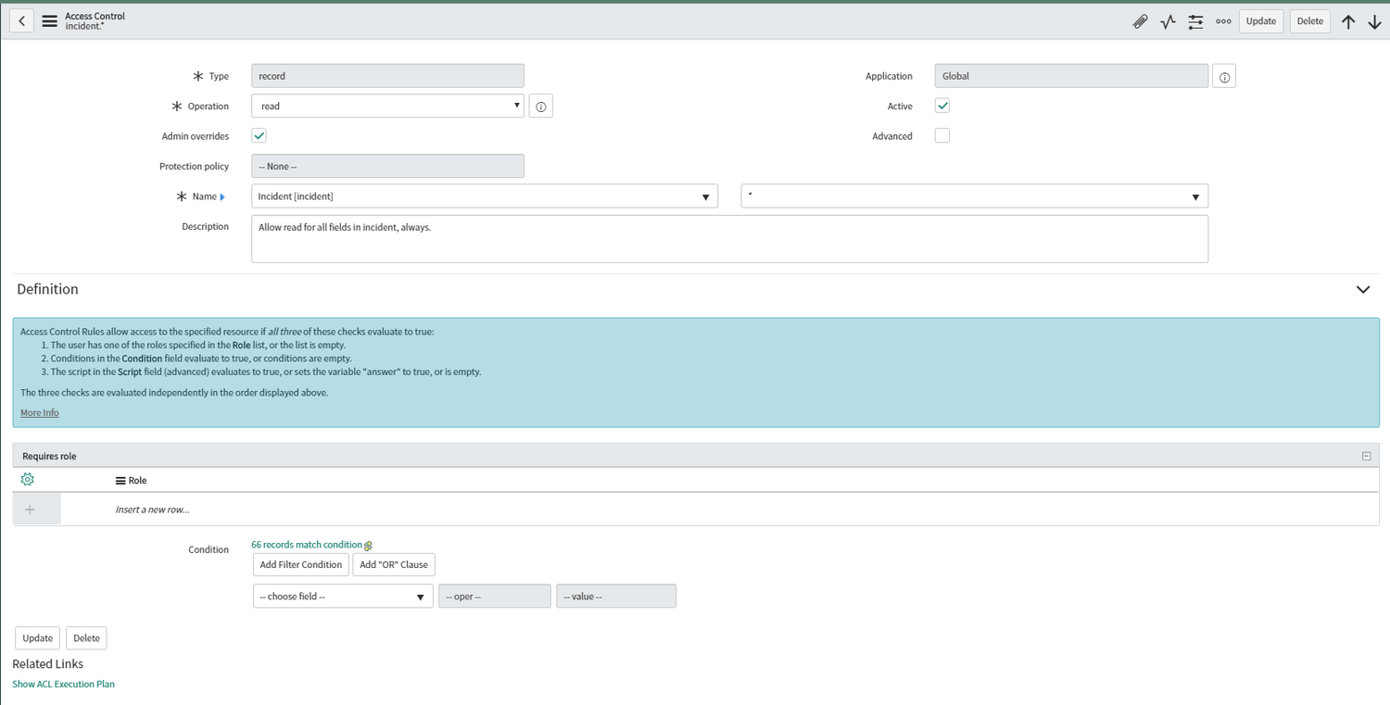Open the Access Control context menu
1390x705 pixels.
point(49,20)
